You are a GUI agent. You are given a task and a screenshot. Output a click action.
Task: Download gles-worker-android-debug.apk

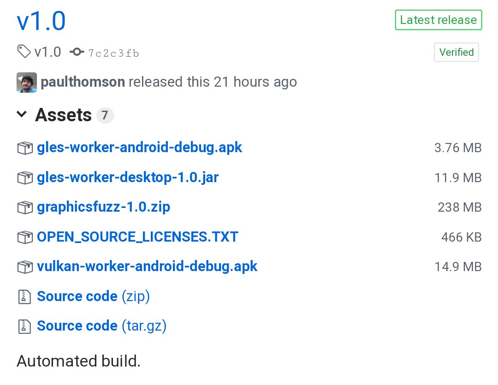coord(139,148)
